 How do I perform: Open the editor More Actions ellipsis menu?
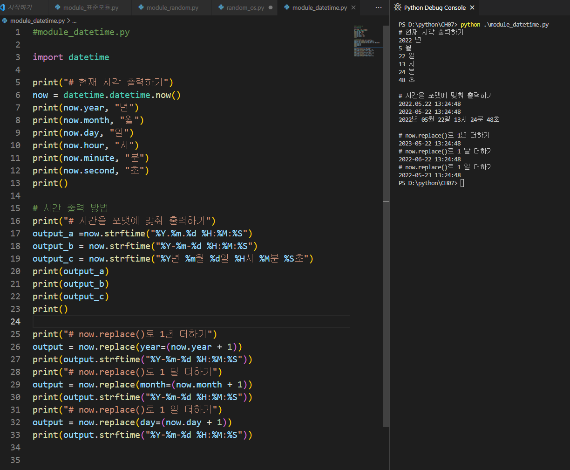click(379, 8)
